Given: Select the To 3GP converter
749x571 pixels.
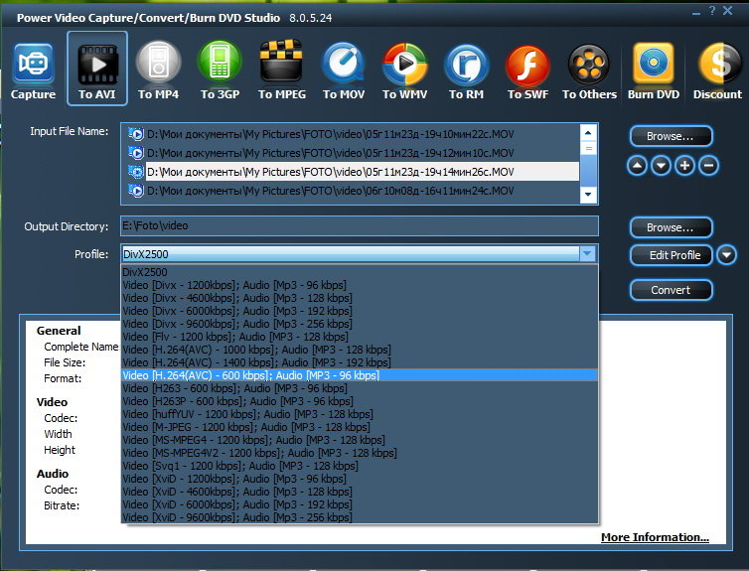Looking at the screenshot, I should click(220, 71).
